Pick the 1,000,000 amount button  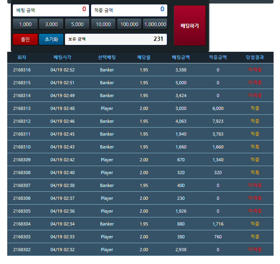[155, 24]
